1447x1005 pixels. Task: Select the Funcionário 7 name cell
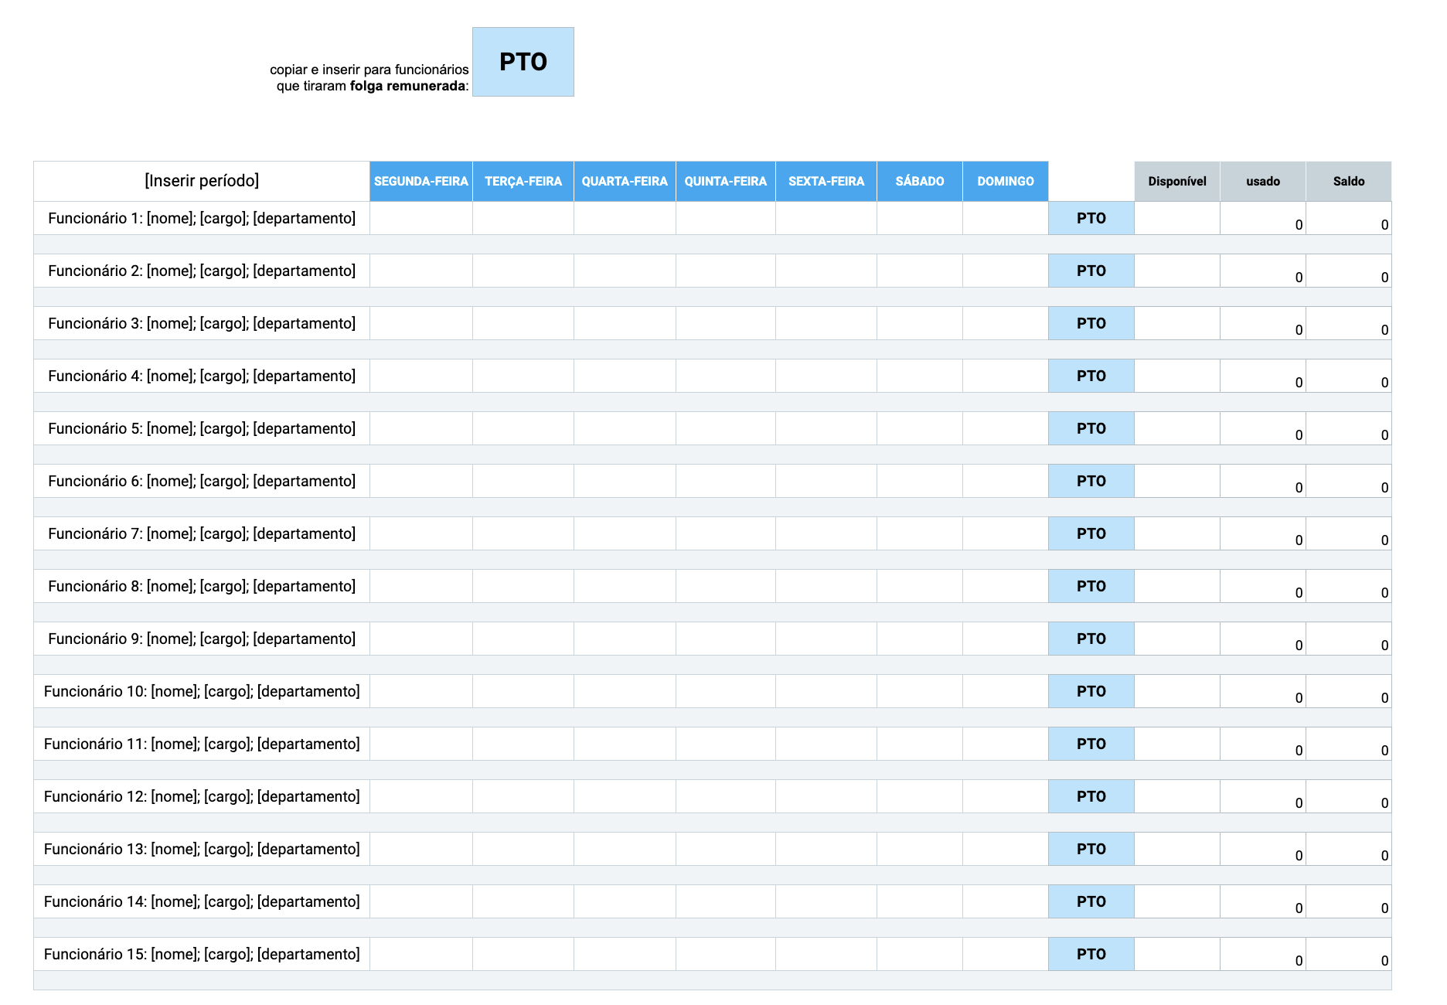202,533
